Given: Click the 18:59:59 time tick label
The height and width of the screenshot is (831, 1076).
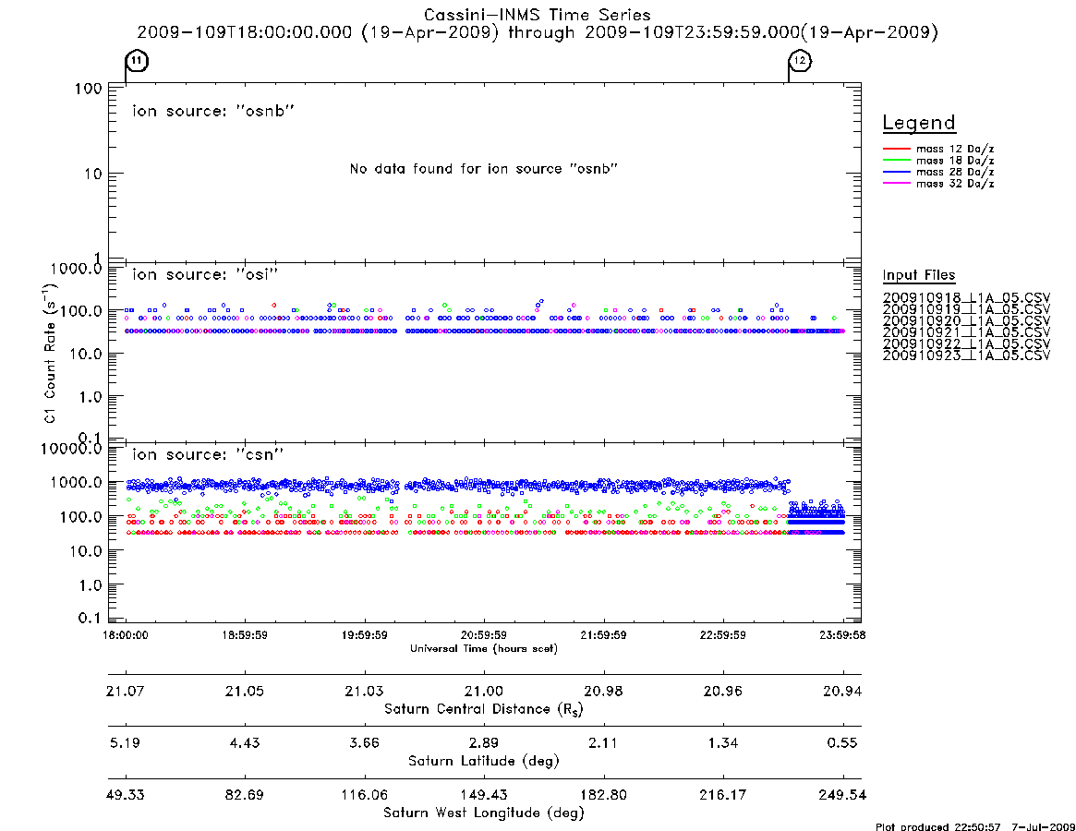Looking at the screenshot, I should (x=245, y=635).
